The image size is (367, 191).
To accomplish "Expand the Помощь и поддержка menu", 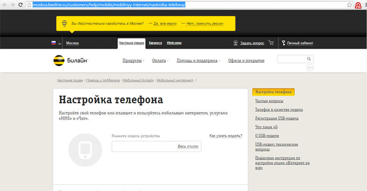I will 197,61.
